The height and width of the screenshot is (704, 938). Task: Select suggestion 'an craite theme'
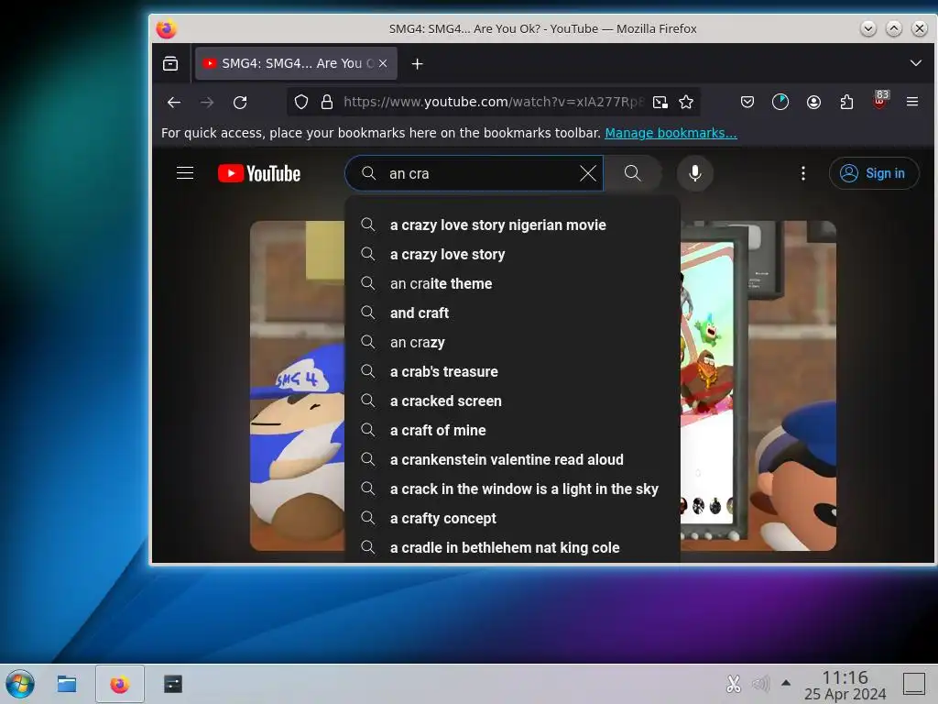(513, 284)
